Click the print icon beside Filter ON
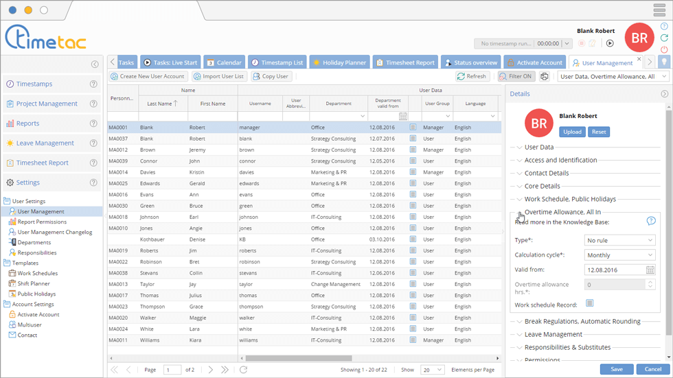The image size is (673, 378). pos(545,77)
